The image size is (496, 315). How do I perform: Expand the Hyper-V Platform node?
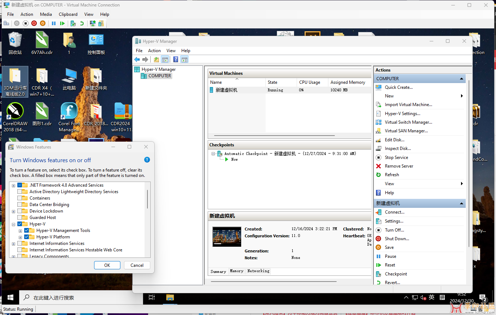(20, 237)
